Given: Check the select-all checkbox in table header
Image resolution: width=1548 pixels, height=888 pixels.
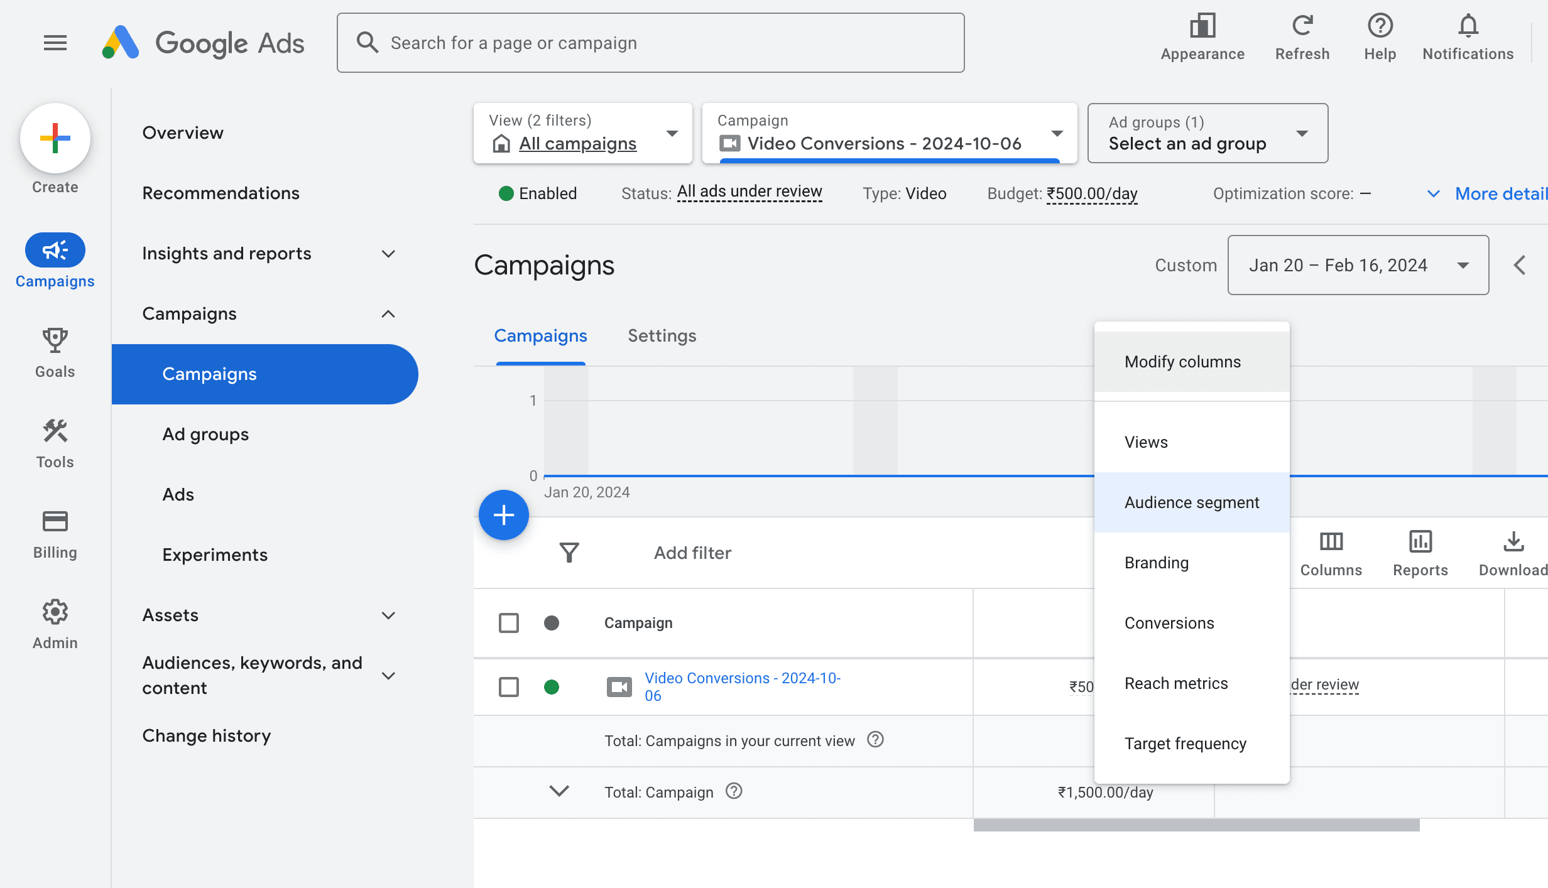Looking at the screenshot, I should click(508, 623).
